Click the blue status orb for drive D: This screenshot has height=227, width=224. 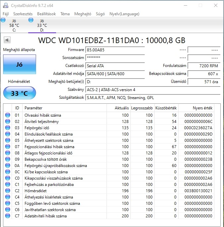pyautogui.click(x=31, y=20)
